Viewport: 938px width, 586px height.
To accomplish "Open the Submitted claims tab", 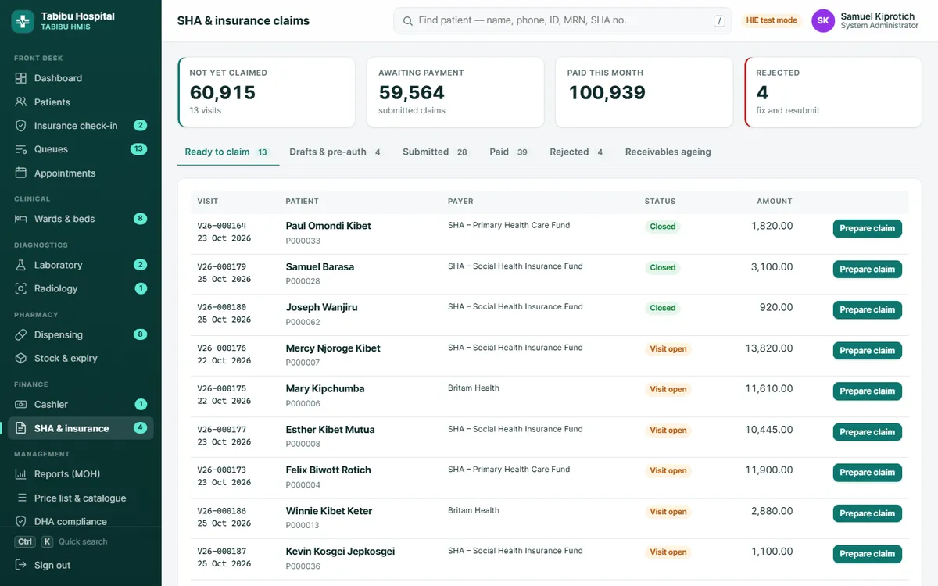I will click(435, 152).
